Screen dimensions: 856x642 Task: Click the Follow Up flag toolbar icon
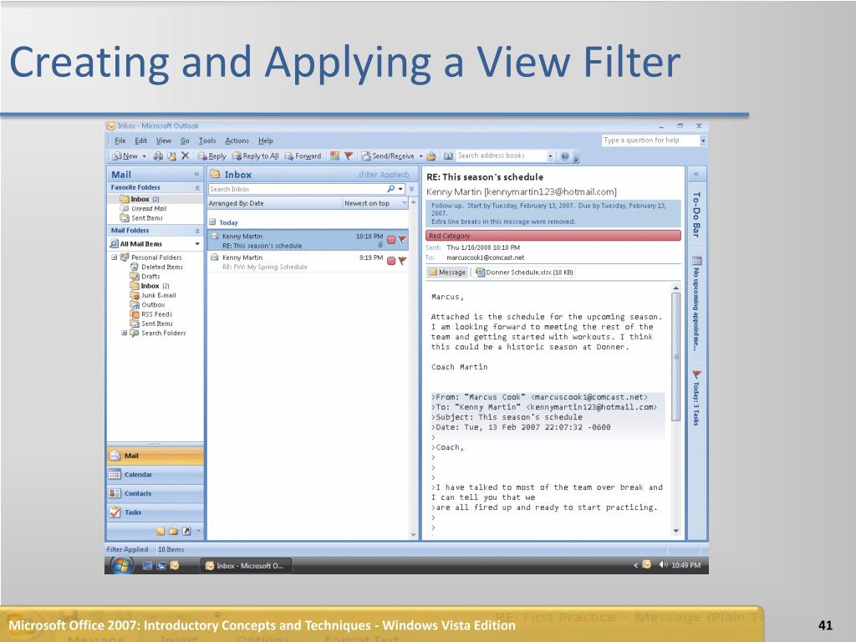tap(349, 156)
